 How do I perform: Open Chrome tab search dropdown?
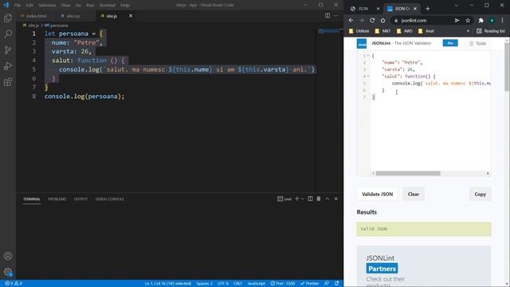tap(456, 6)
